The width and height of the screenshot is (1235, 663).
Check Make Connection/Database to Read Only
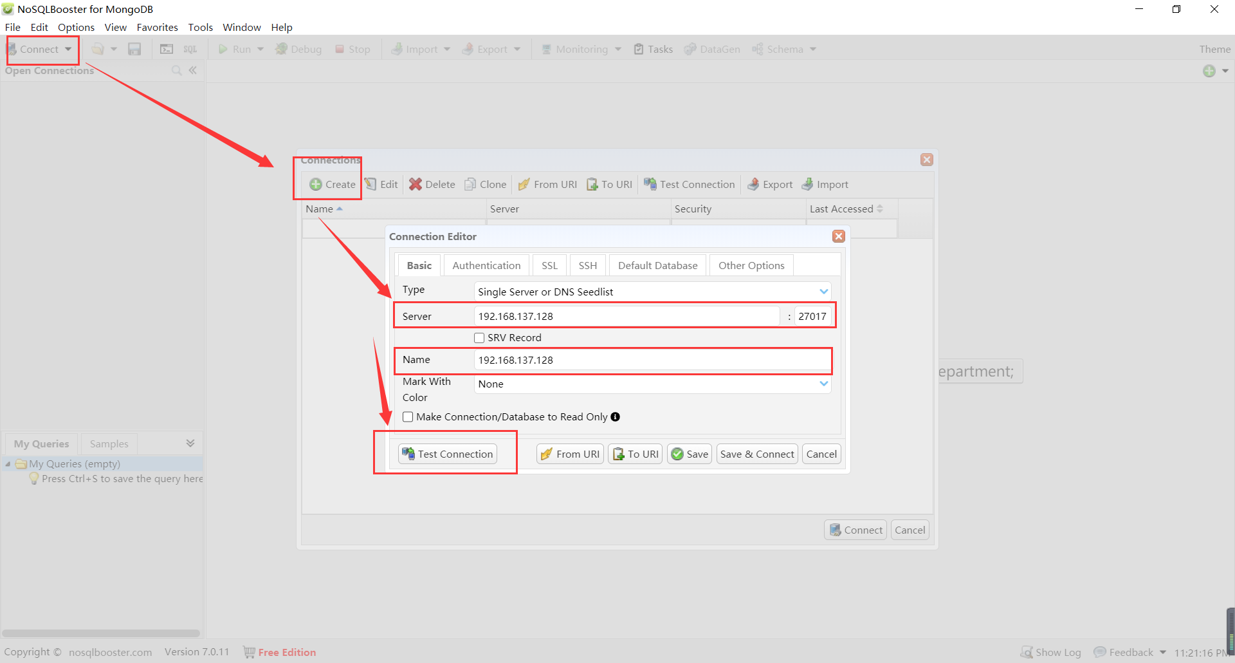pos(408,416)
